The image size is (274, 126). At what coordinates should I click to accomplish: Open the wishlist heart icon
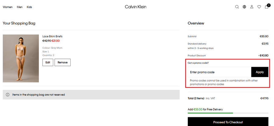(259, 7)
